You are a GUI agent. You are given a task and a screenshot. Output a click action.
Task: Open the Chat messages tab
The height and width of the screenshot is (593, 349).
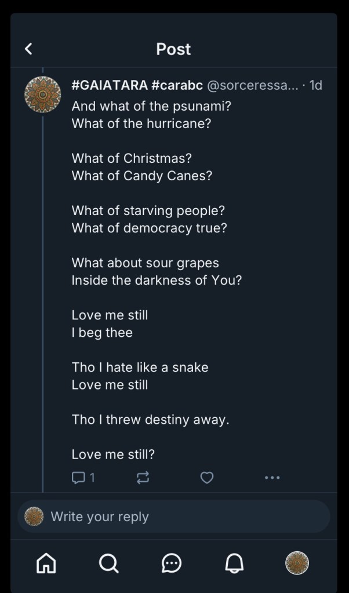click(x=172, y=562)
